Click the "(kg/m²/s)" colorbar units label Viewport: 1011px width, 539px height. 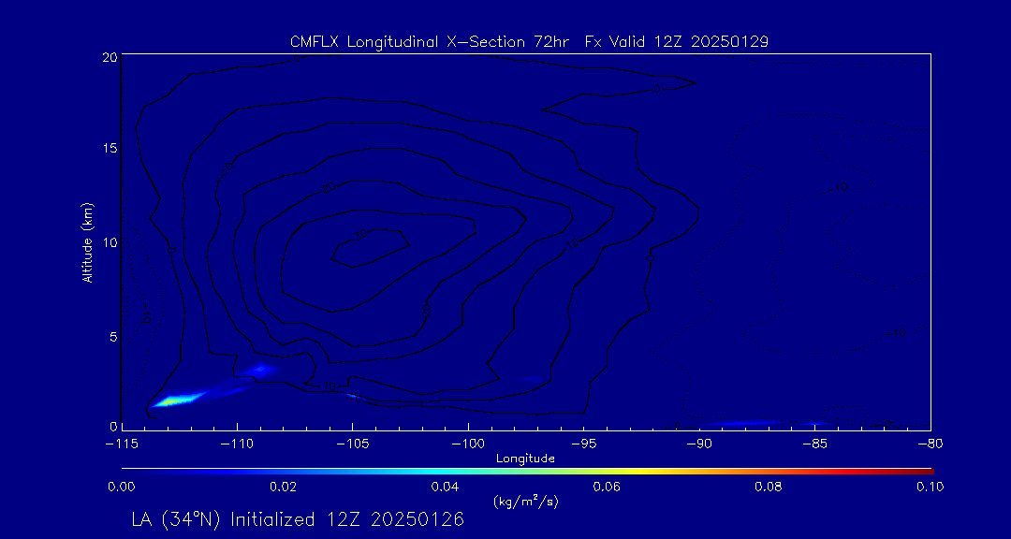click(x=526, y=502)
